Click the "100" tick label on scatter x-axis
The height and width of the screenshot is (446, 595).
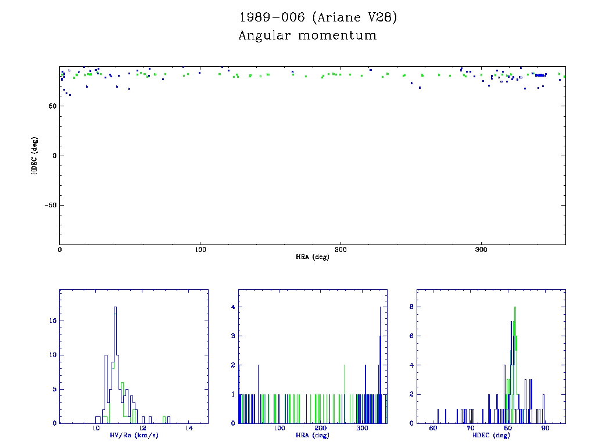pos(200,250)
